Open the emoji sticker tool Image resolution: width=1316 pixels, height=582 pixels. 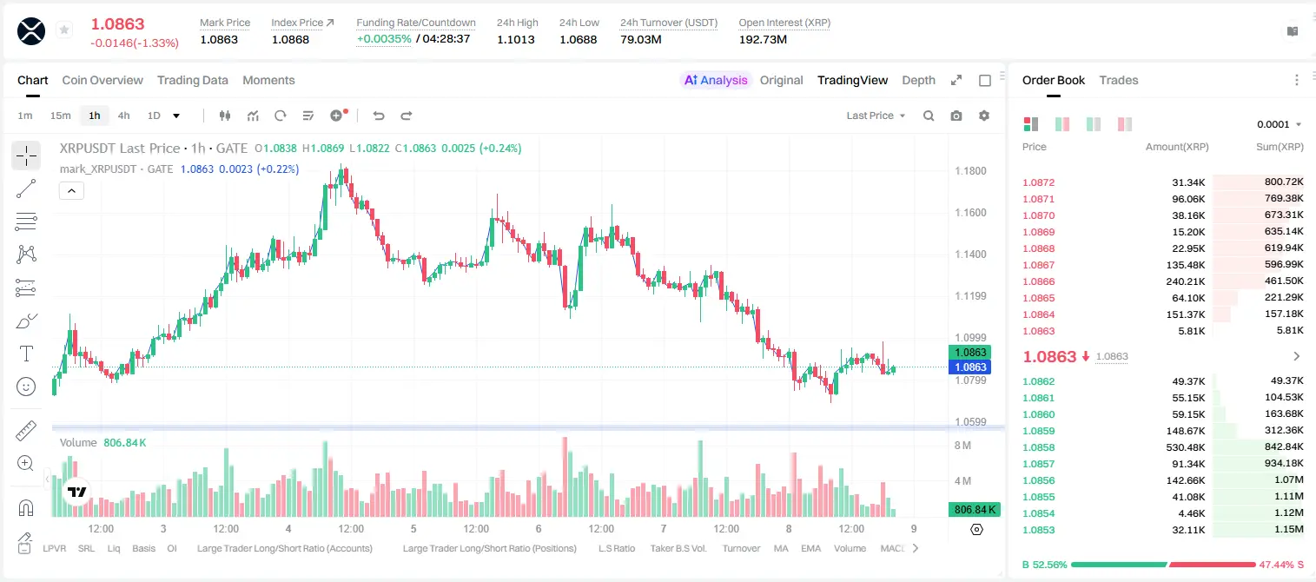(26, 387)
